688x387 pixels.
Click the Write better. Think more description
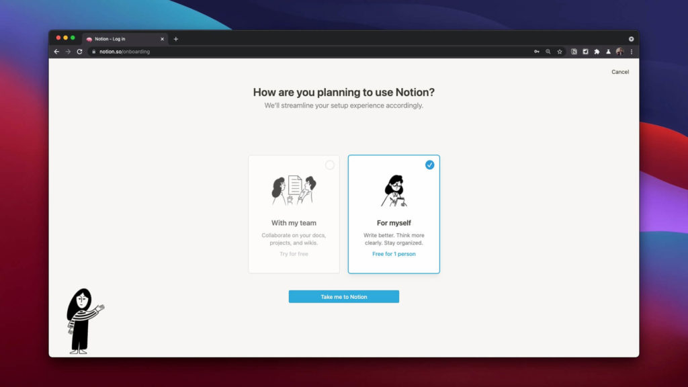(x=394, y=239)
